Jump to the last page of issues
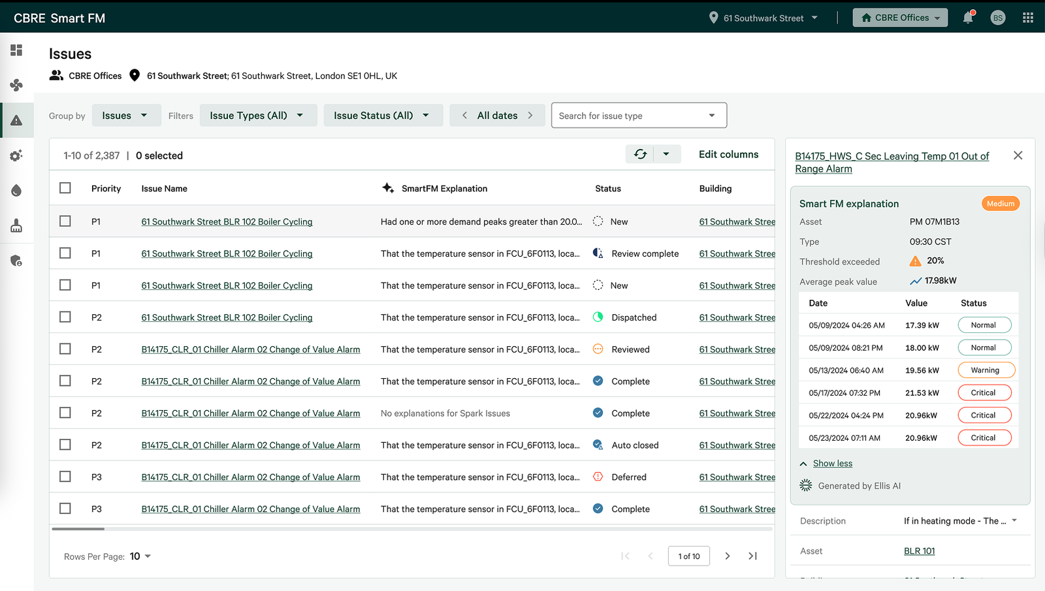1045x591 pixels. (x=752, y=556)
